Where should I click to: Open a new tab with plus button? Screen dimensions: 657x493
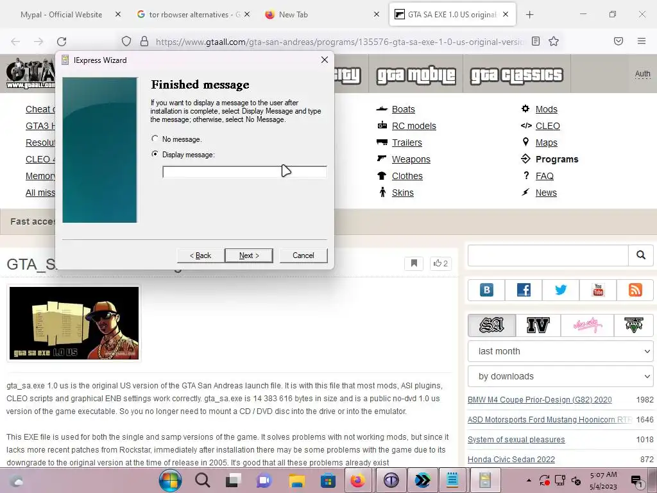pyautogui.click(x=529, y=15)
